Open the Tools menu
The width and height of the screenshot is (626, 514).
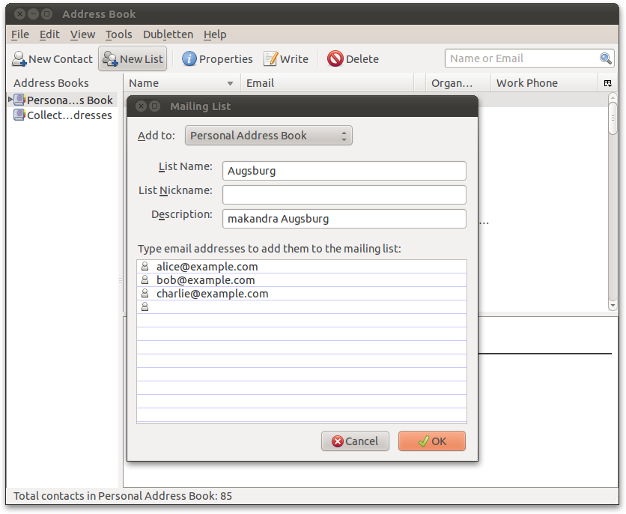coord(118,34)
